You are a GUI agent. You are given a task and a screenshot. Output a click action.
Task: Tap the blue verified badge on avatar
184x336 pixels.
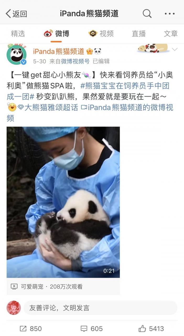point(24,62)
